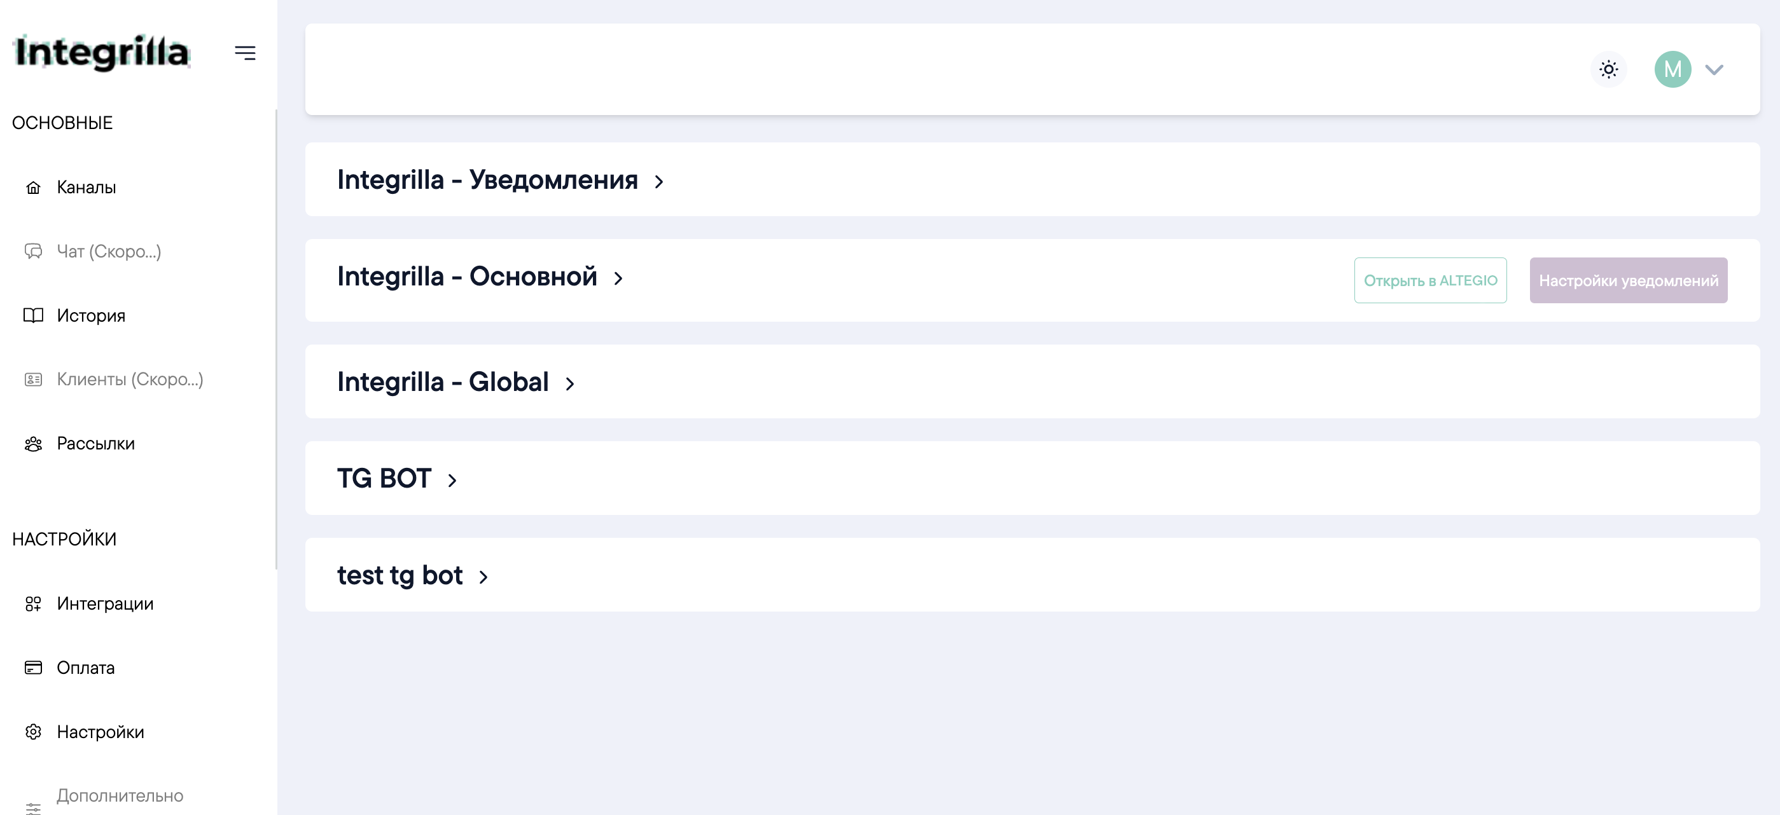The image size is (1780, 815).
Task: Open Каналы via the home icon
Action: pos(33,187)
